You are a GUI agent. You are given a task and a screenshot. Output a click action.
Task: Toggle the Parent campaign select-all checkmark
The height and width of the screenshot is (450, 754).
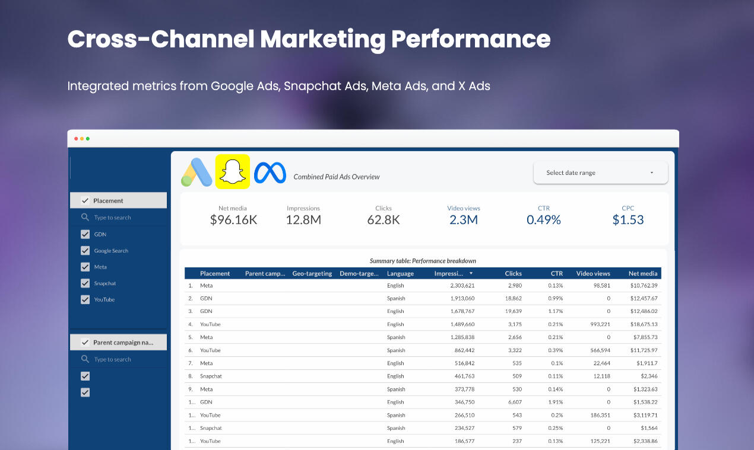point(85,342)
